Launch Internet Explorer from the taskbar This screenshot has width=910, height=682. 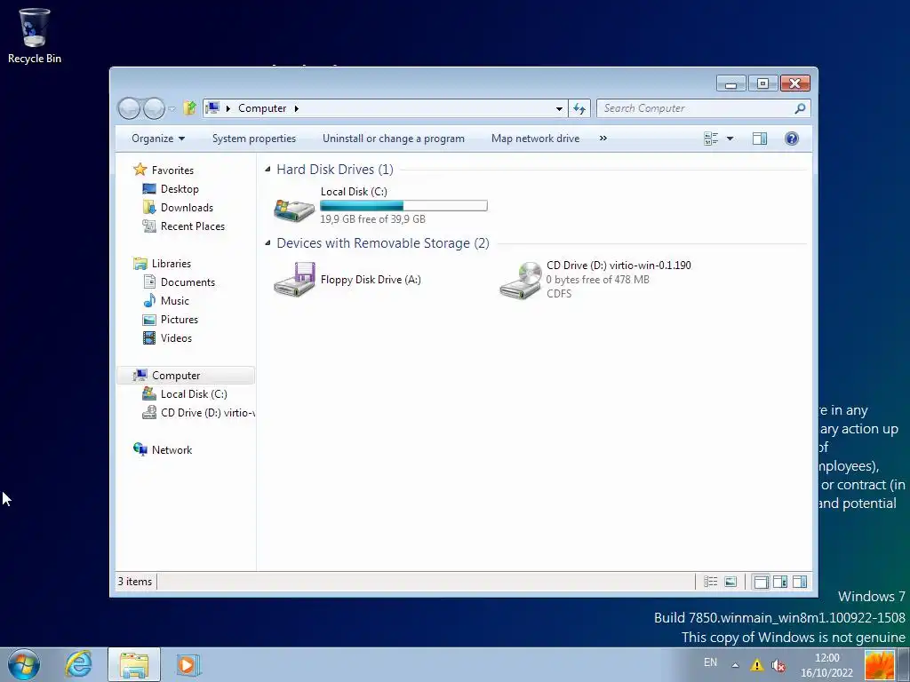79,664
